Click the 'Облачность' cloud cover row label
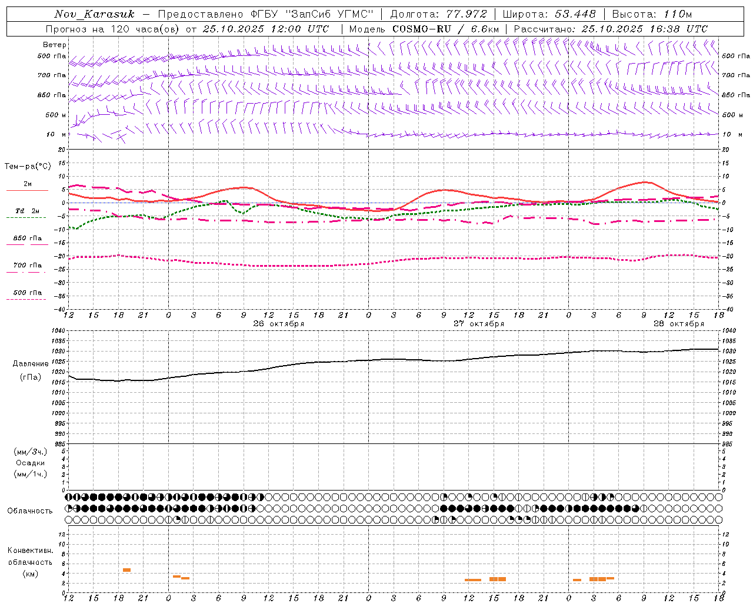Screen dimensions: 753x603 tap(30, 511)
